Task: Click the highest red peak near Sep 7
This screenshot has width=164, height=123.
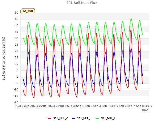Action: point(131,30)
